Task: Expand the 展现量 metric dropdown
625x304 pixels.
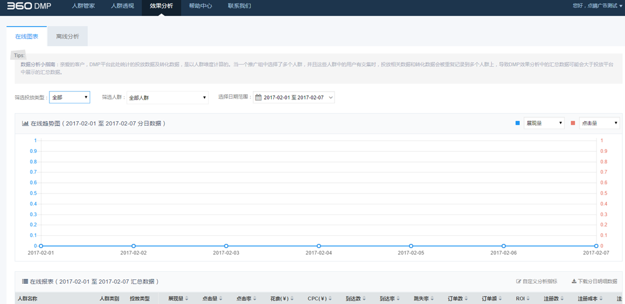Action: tap(543, 123)
